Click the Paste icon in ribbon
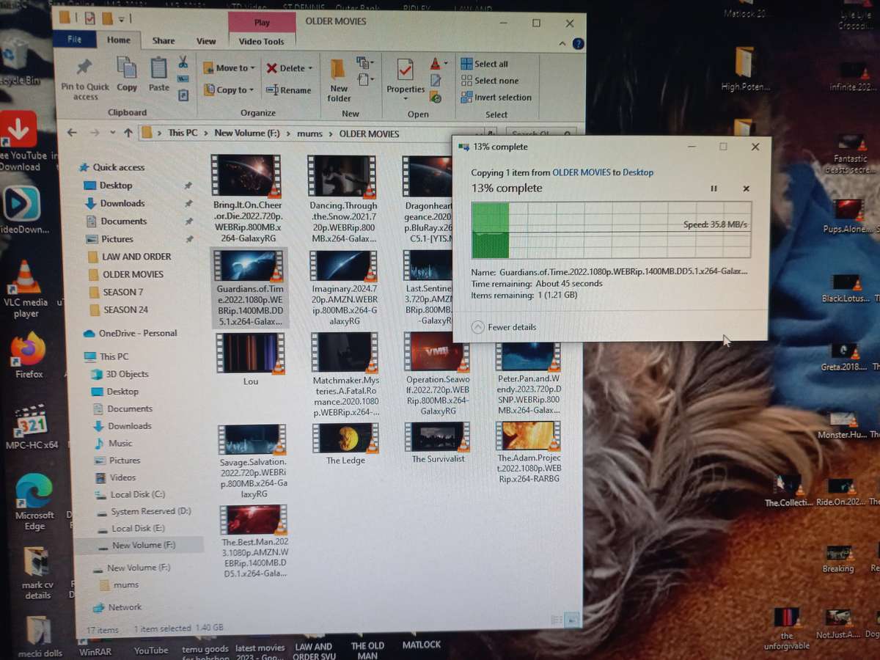880x660 pixels. click(159, 70)
